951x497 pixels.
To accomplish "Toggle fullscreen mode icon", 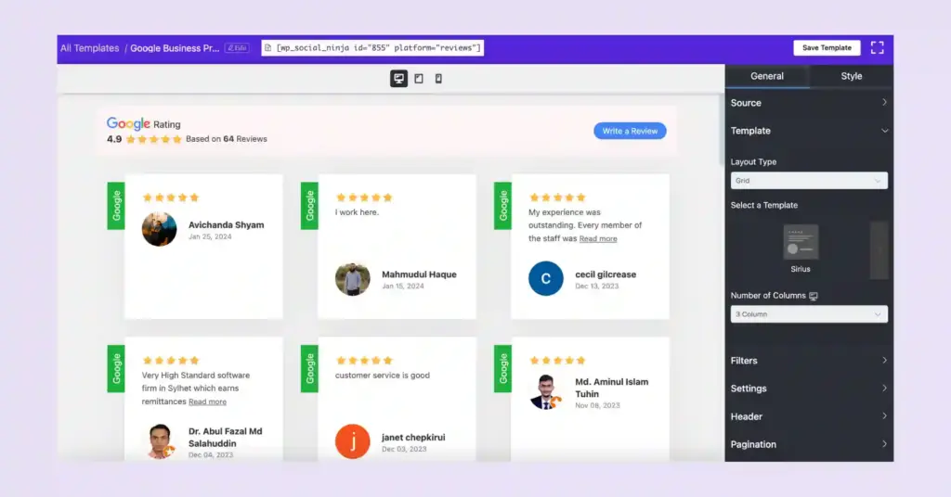I will click(877, 48).
